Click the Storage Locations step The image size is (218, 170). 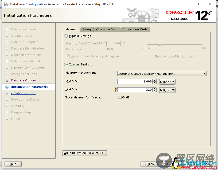[x=24, y=74]
